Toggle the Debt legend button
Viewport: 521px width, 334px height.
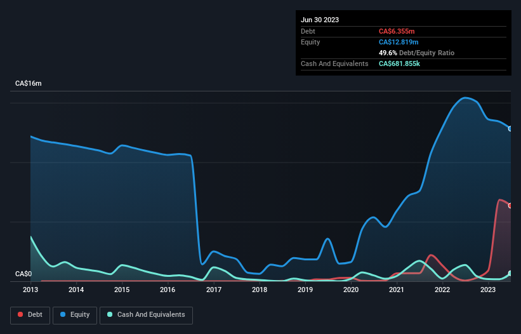point(30,315)
